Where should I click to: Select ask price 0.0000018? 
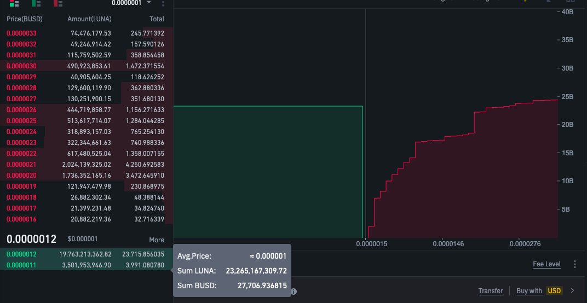[21, 197]
